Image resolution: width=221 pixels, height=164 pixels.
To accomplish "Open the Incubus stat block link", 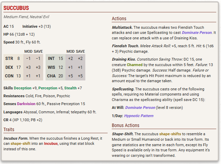I will (x=50, y=144).
